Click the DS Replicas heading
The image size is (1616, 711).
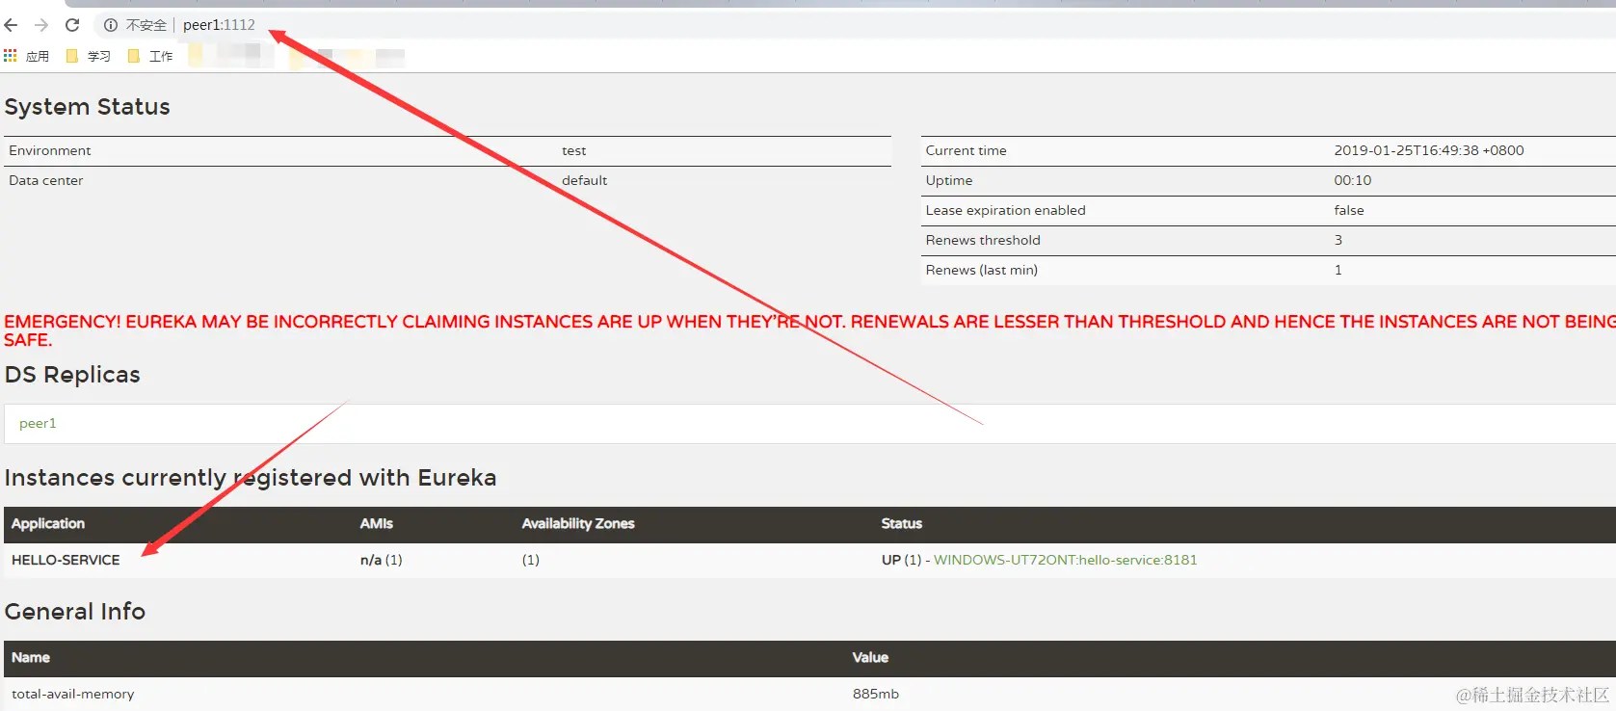coord(72,375)
